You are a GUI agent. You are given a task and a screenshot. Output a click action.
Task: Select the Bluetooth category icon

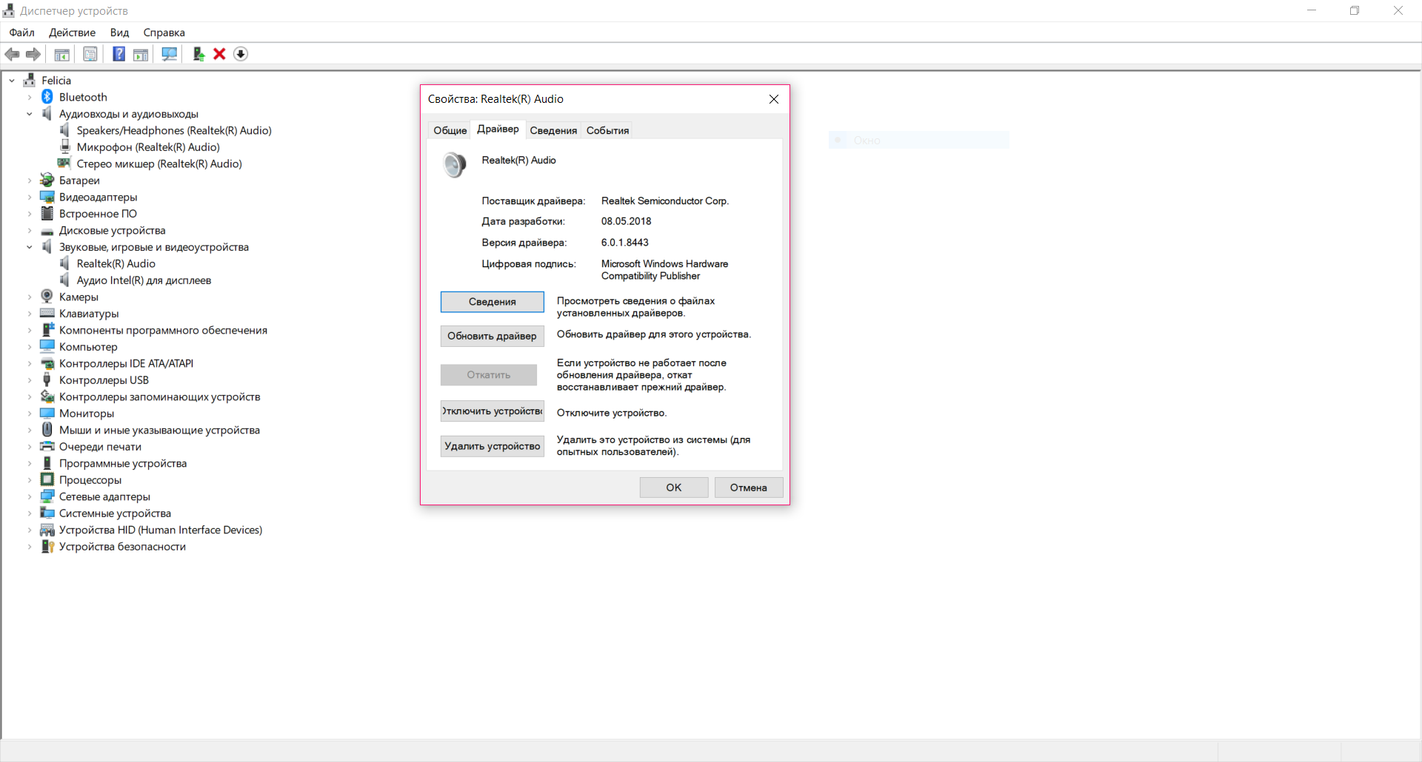click(47, 97)
